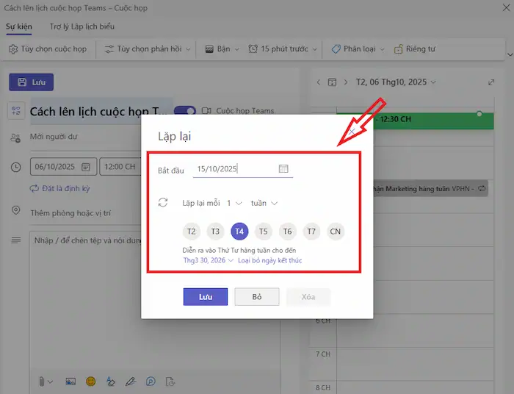Click the Bắt đầu date input field
This screenshot has width=514, height=394.
pos(235,169)
